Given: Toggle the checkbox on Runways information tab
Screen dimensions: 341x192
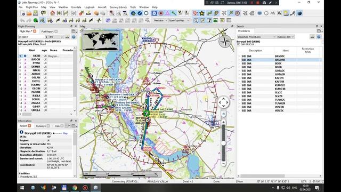Looking at the screenshot, I should point(48,126).
